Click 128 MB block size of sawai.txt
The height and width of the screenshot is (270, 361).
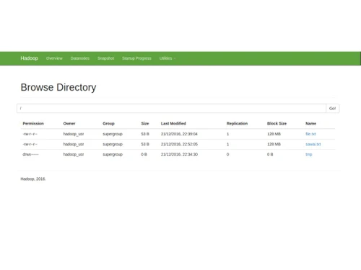click(274, 144)
